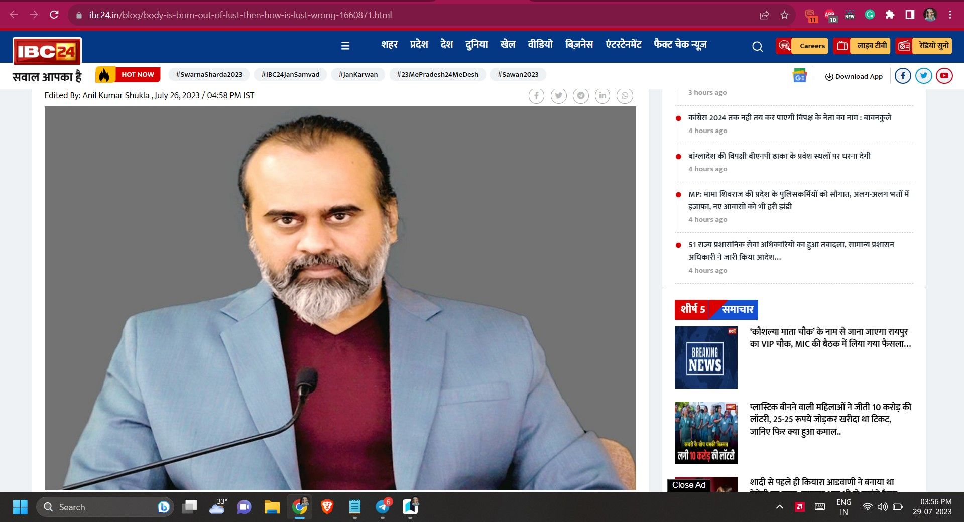
Task: Open the IBC24 Twitter page icon
Action: [x=923, y=76]
